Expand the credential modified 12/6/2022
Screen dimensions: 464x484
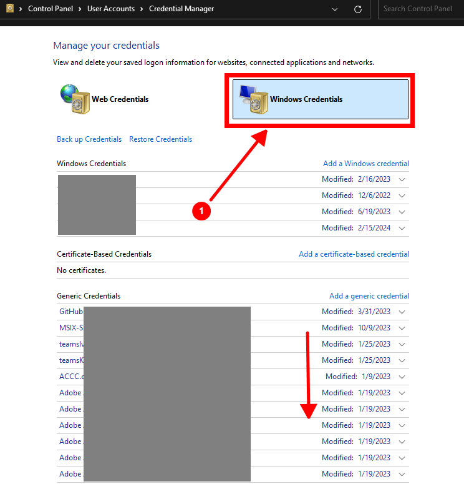pos(402,196)
